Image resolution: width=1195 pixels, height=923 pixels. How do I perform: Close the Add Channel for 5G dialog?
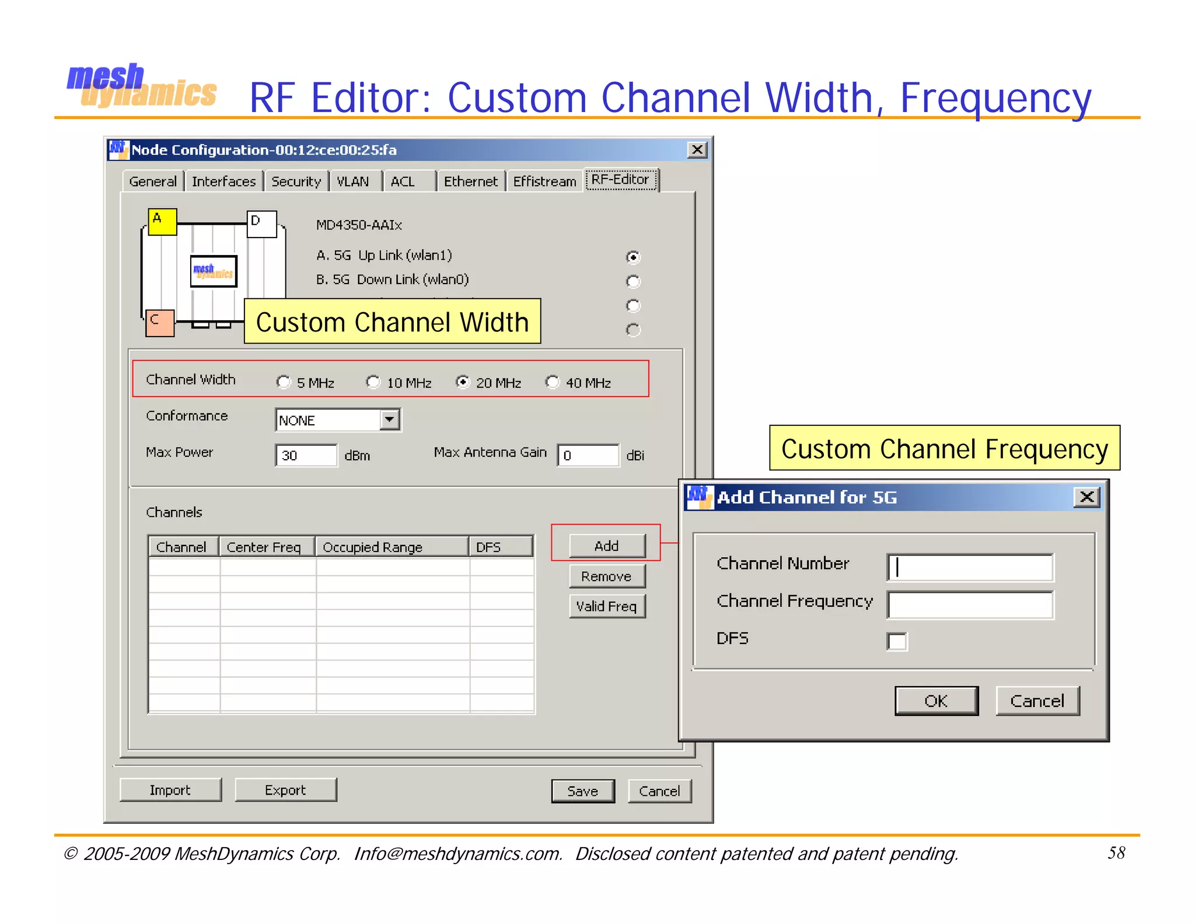coord(1087,497)
